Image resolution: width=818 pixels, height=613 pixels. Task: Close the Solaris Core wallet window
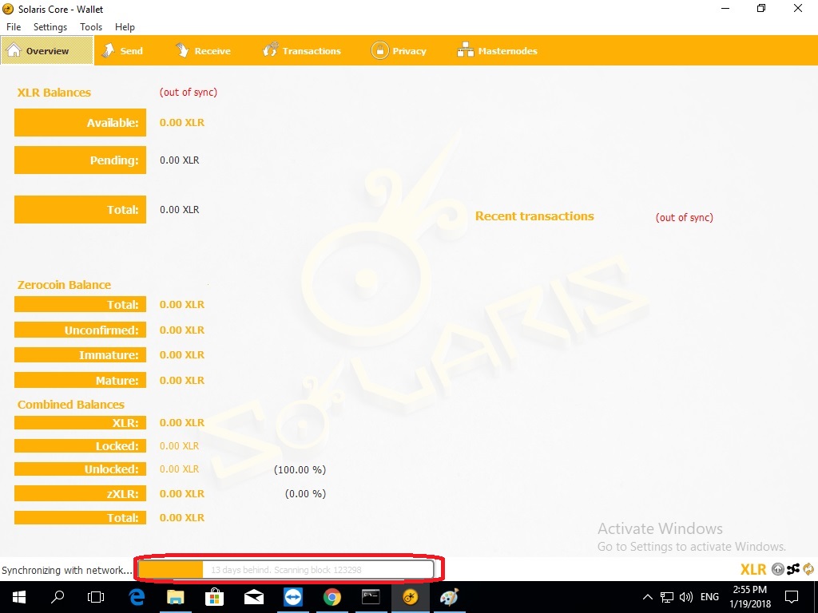pyautogui.click(x=798, y=8)
